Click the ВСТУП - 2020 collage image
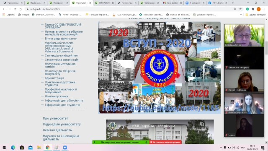The width and height of the screenshot is (268, 151). [159, 68]
